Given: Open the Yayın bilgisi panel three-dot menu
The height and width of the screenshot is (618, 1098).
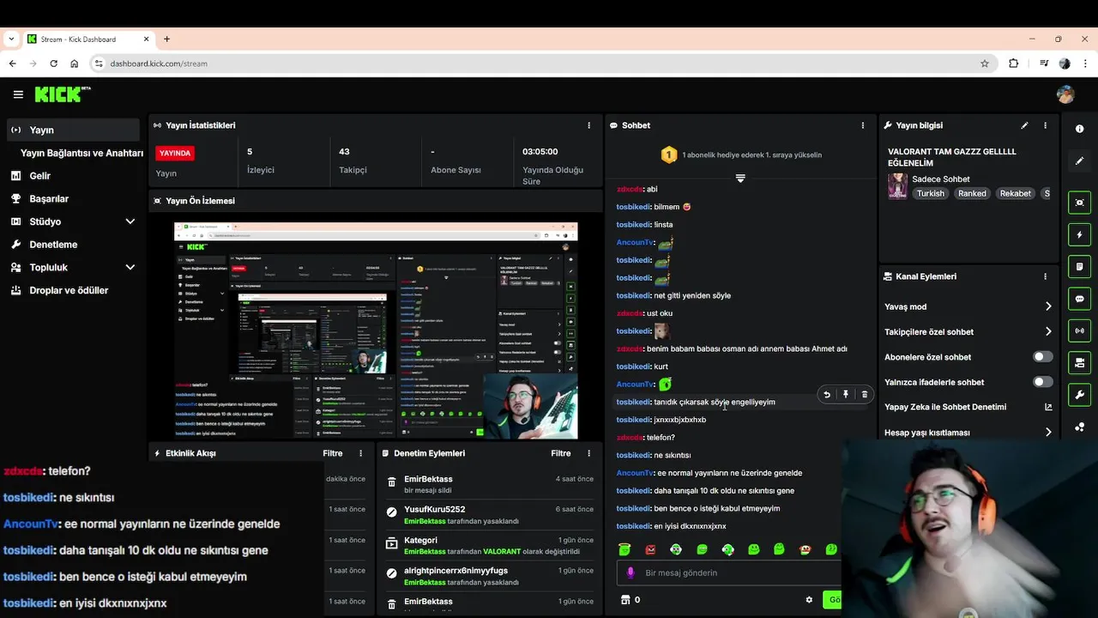Looking at the screenshot, I should click(1045, 125).
